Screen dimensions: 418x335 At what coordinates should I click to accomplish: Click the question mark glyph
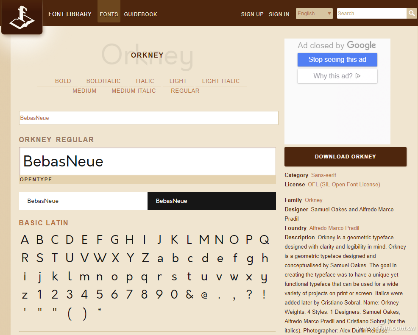[249, 294]
